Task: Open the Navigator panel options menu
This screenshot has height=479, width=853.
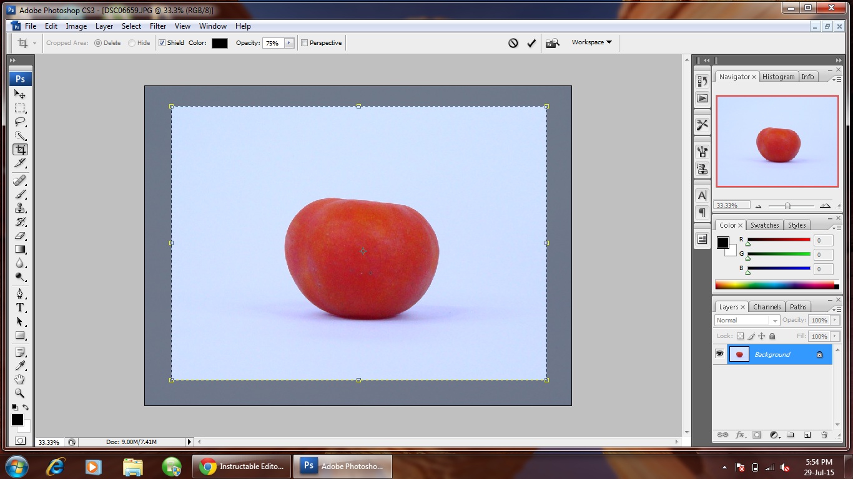Action: click(x=836, y=79)
